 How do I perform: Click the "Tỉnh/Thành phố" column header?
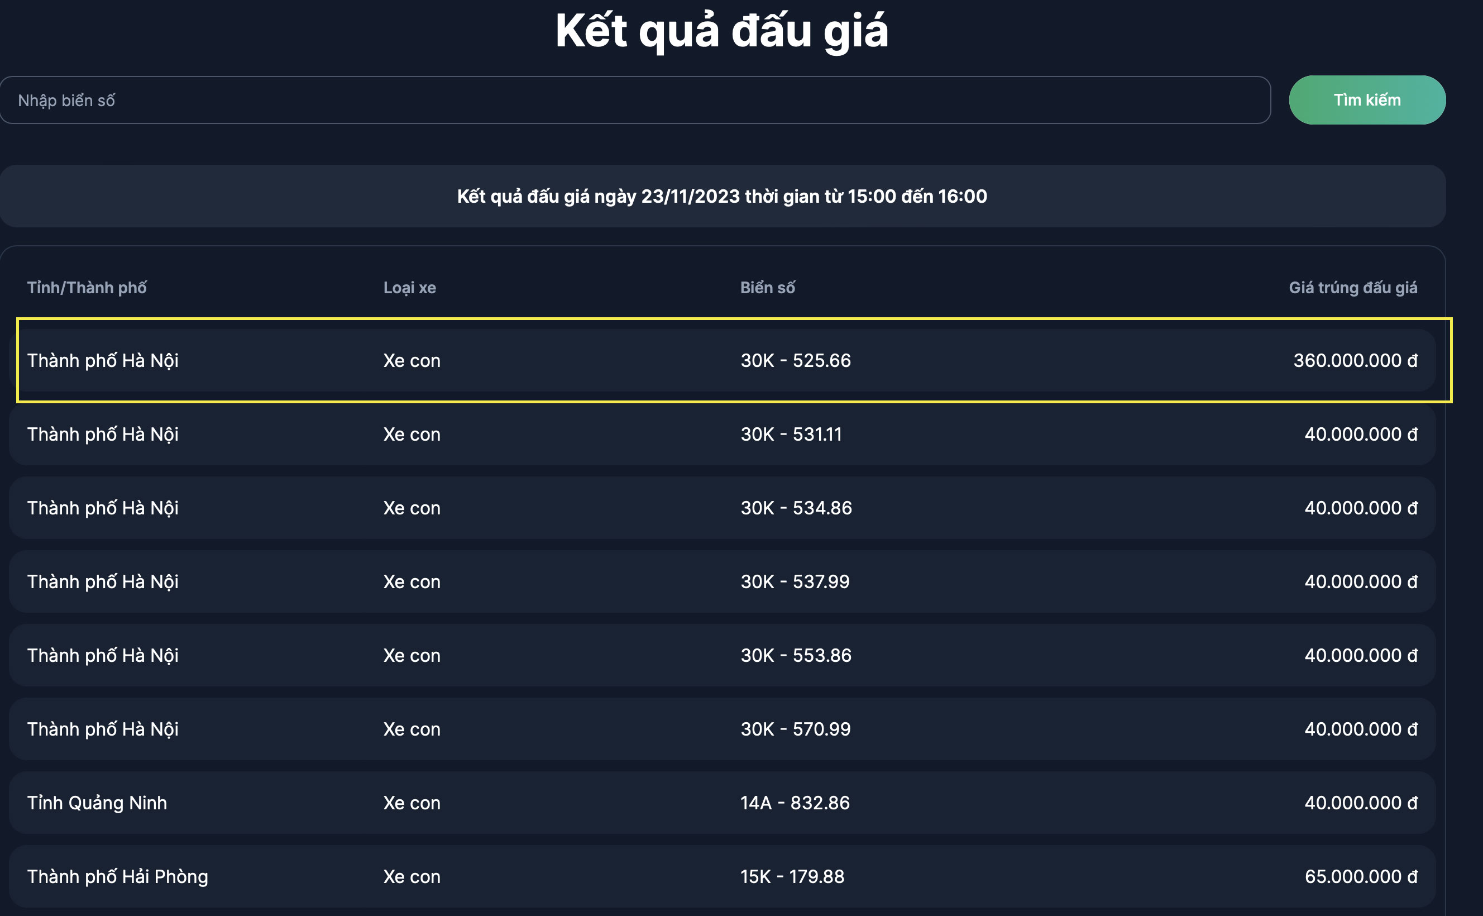[x=87, y=287]
